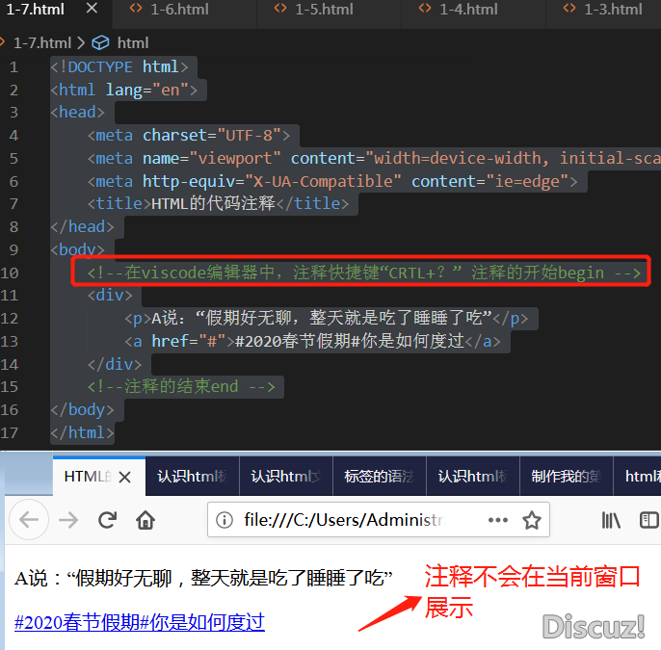
Task: Click the meta charset="UTF-8" line
Action: [x=189, y=135]
